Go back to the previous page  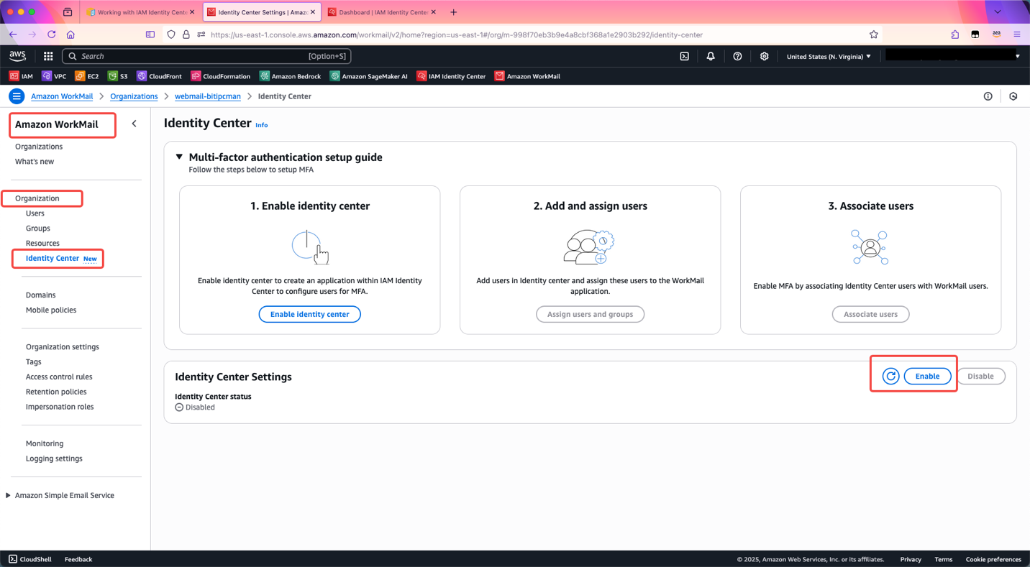click(13, 34)
